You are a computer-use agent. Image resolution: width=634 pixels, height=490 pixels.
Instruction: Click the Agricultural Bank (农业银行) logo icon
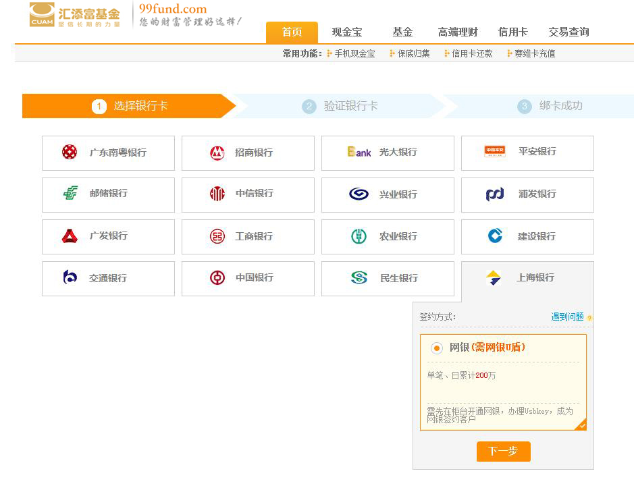[x=359, y=236]
